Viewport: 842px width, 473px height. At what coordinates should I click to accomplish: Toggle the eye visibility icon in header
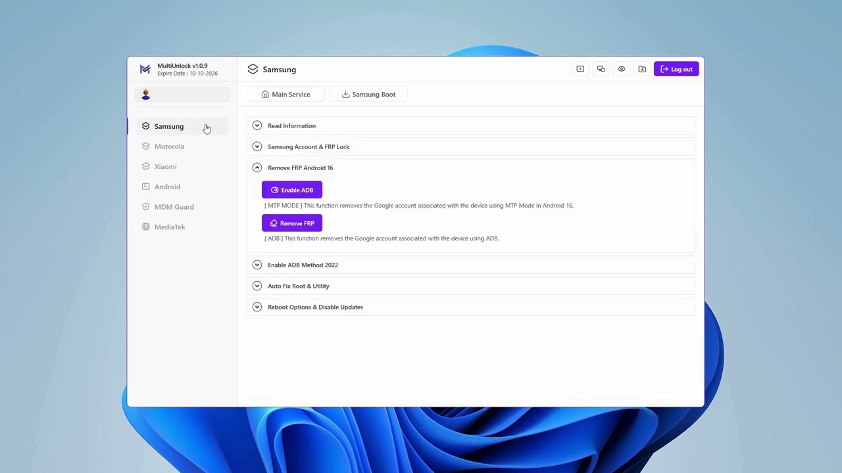622,69
